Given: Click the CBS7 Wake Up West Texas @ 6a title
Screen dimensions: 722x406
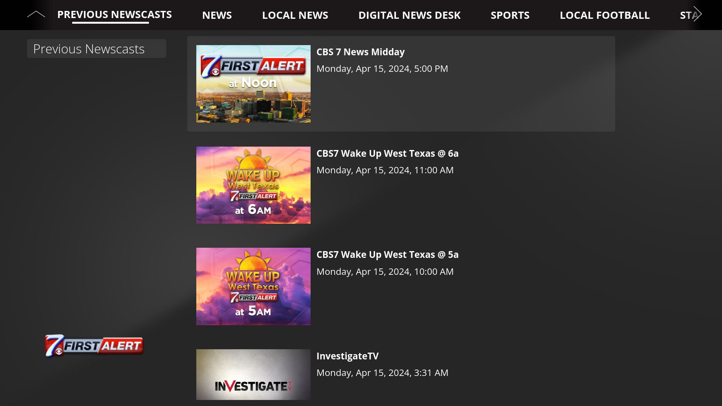Looking at the screenshot, I should (x=387, y=153).
